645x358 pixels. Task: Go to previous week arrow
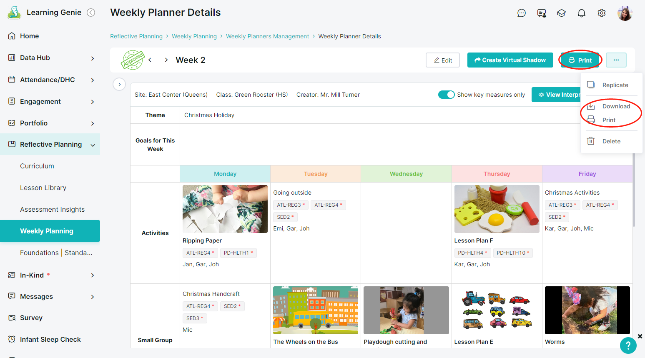150,60
